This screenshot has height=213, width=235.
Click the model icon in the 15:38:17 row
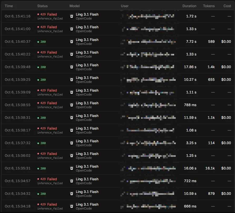tap(72, 130)
